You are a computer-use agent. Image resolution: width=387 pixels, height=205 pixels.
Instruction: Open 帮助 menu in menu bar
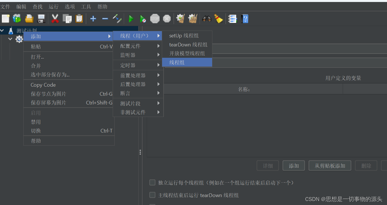[x=102, y=7]
